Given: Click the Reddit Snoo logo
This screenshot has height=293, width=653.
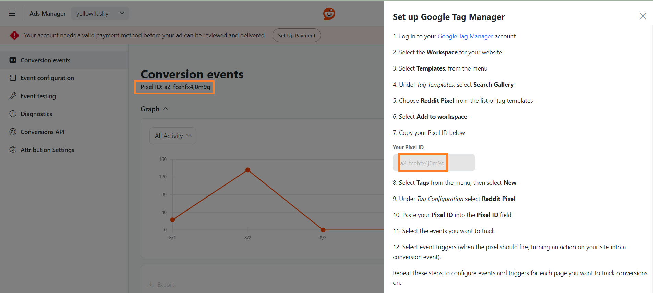Looking at the screenshot, I should [x=329, y=14].
